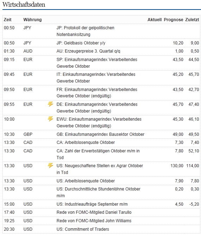This screenshot has width=201, height=236.
Task: Click the Prognose column header
Action: coord(174,20)
